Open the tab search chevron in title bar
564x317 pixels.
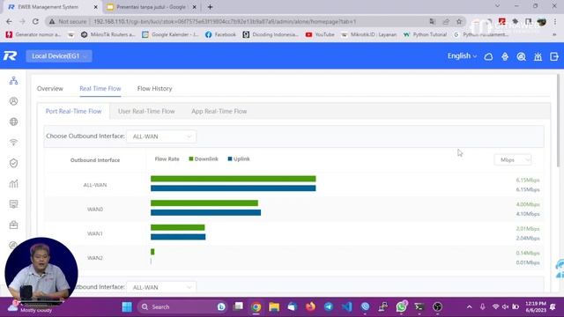(x=497, y=6)
